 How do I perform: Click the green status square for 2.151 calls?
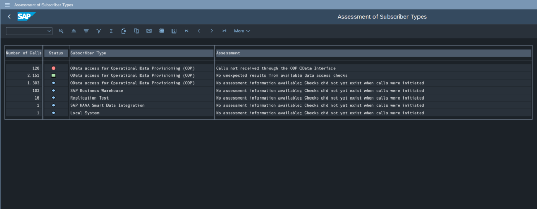point(53,75)
